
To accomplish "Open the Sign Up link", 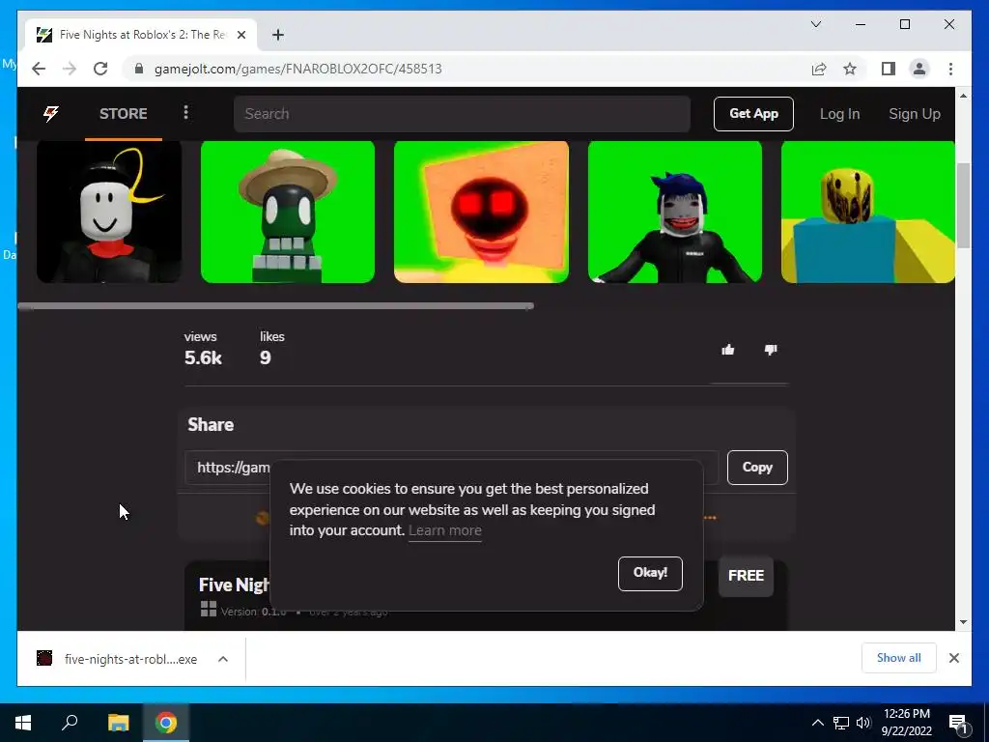I will 914,114.
